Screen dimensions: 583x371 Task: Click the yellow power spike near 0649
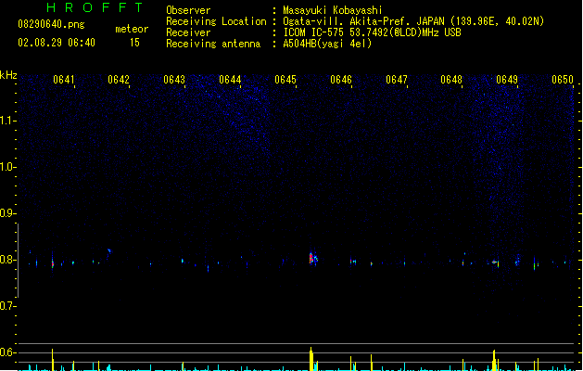pyautogui.click(x=494, y=360)
